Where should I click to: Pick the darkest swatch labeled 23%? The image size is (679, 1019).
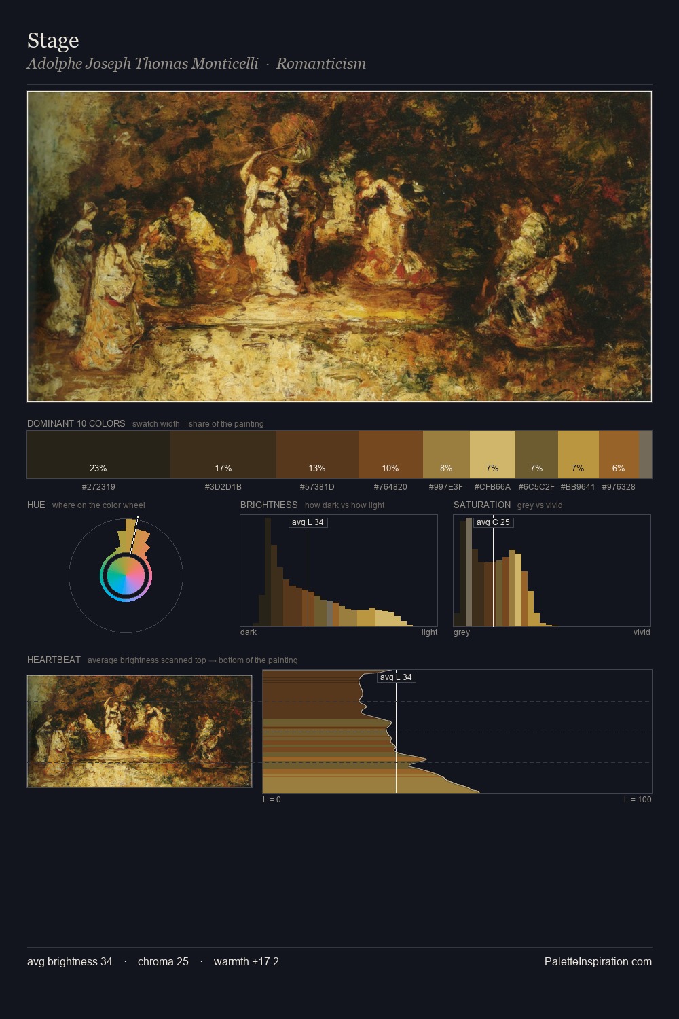(98, 454)
